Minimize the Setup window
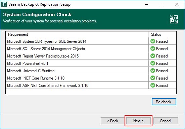The width and height of the screenshot is (185, 129). pyautogui.click(x=146, y=4)
